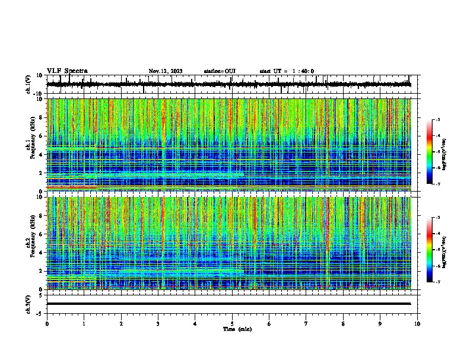Click the ch.2 colorbar label log(PSD)(V²/Hz)
The width and height of the screenshot is (470, 363).
[x=444, y=252]
